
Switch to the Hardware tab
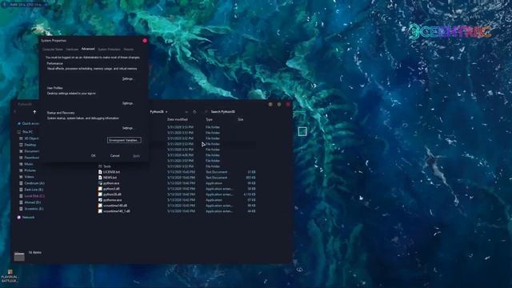point(72,50)
